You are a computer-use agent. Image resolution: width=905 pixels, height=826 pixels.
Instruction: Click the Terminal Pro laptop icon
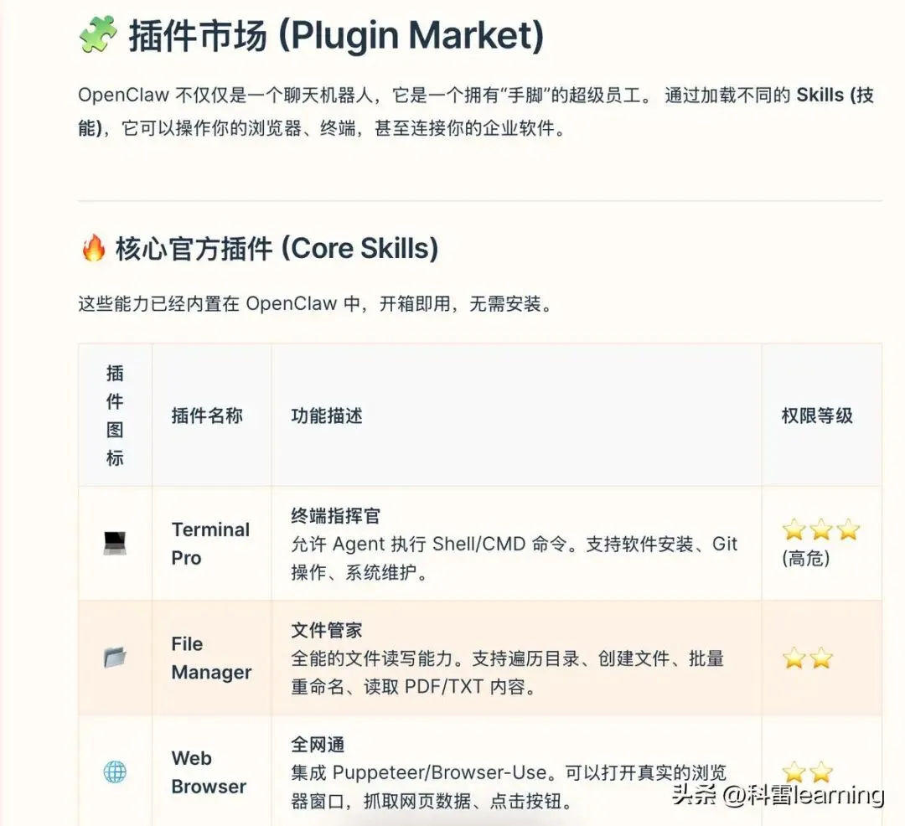pyautogui.click(x=115, y=543)
